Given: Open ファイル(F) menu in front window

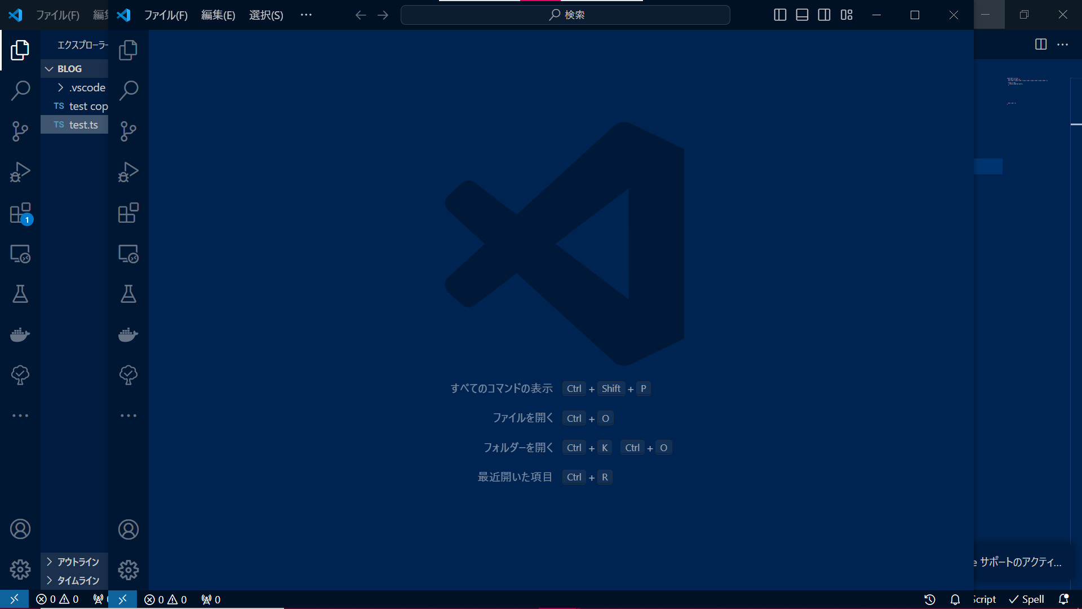Looking at the screenshot, I should coord(166,15).
